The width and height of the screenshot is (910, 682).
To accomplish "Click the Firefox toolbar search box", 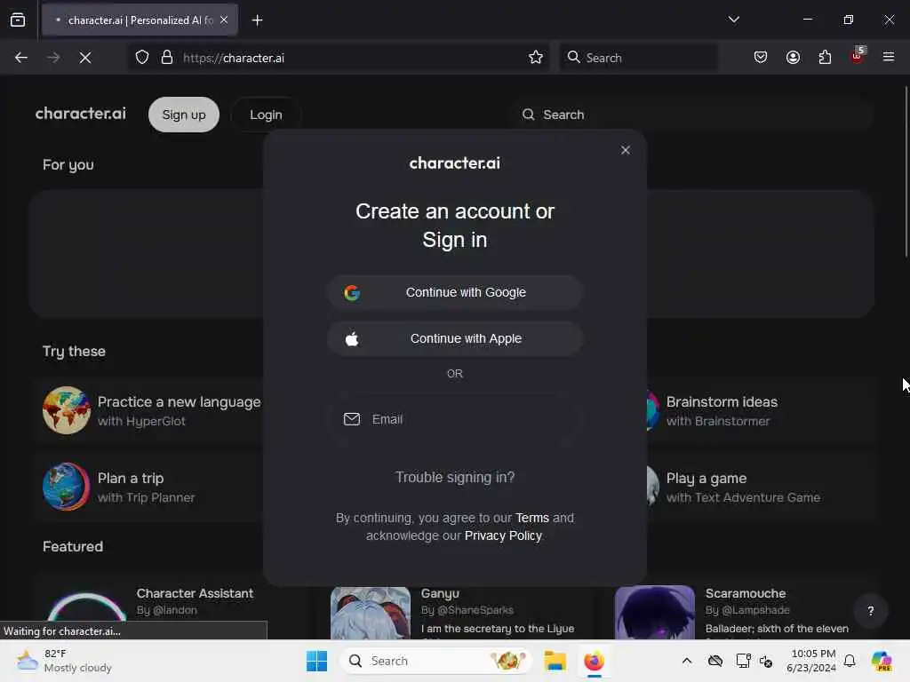I will (638, 58).
